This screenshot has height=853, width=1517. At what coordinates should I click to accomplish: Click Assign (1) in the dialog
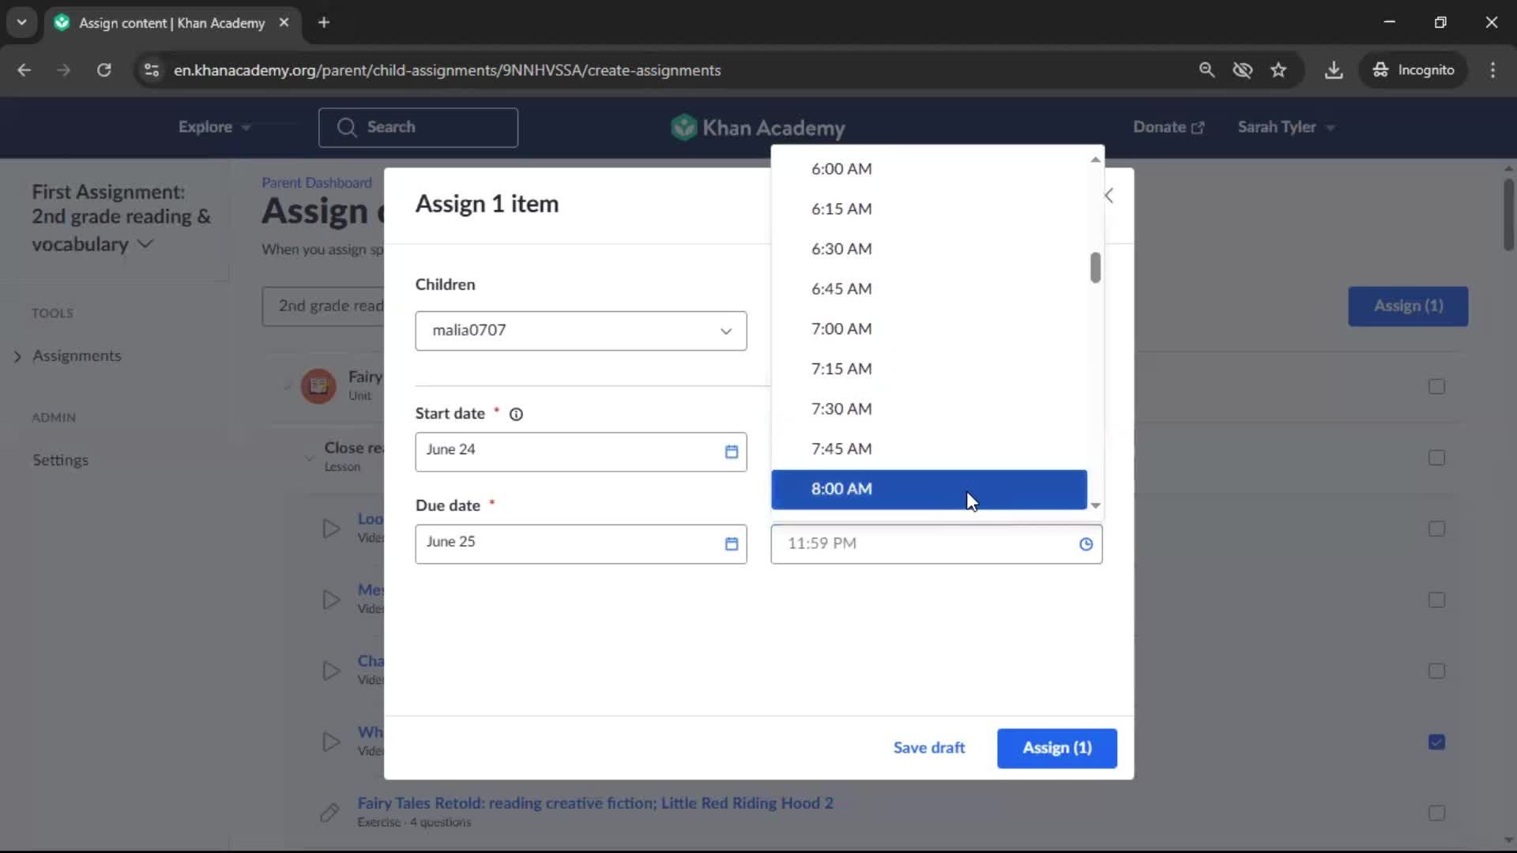[1057, 748]
